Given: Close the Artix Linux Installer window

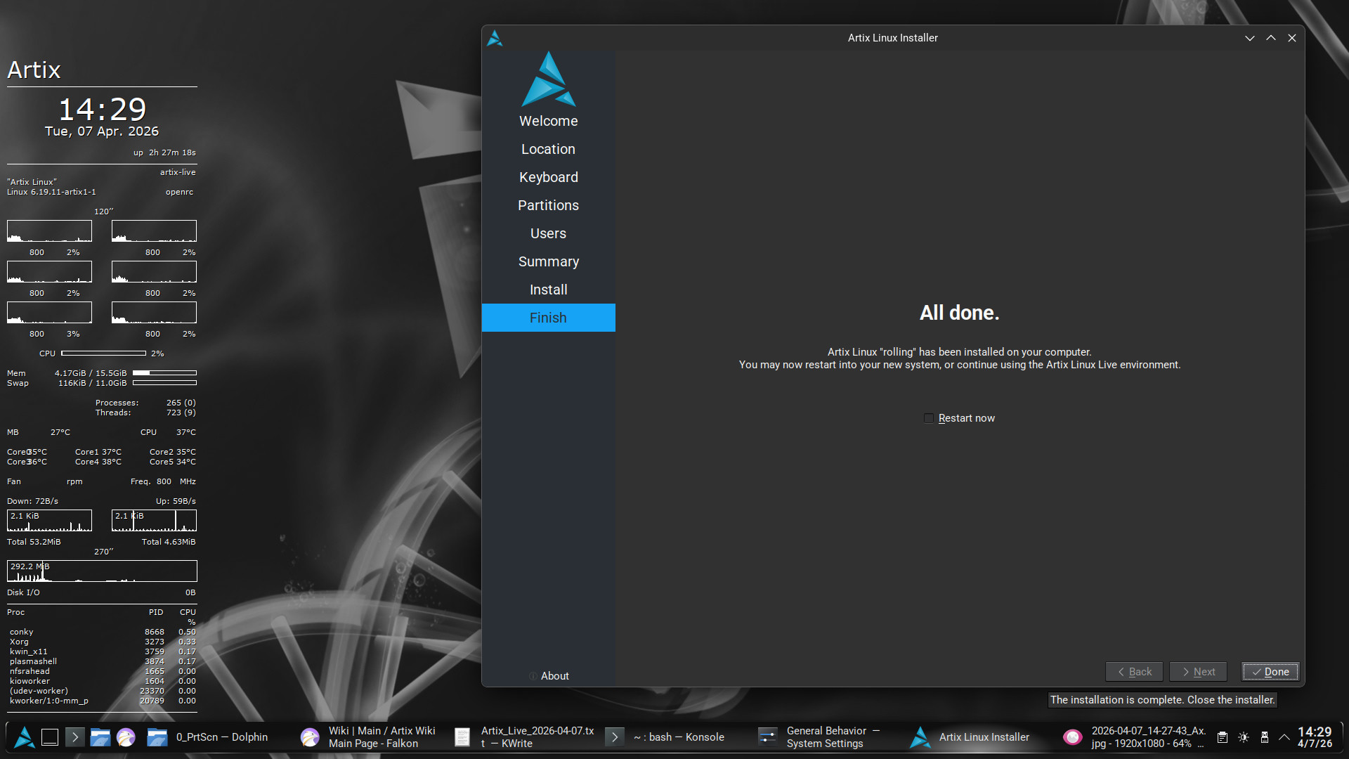Looking at the screenshot, I should click(x=1292, y=38).
